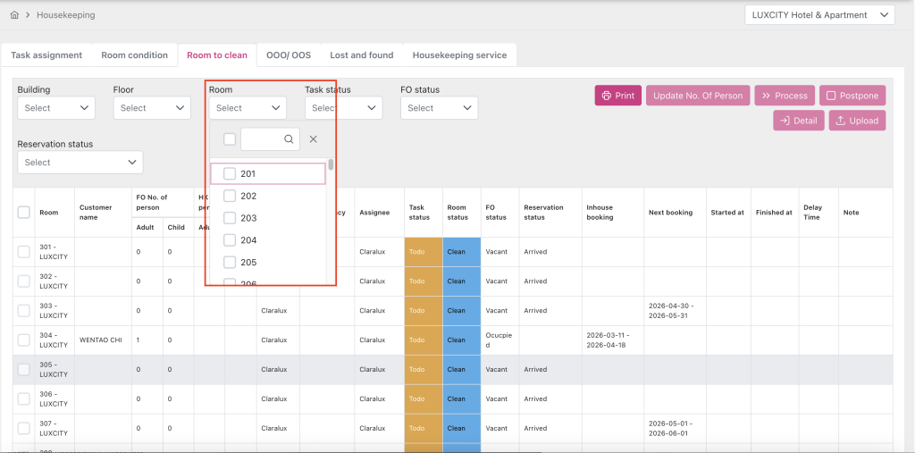Viewport: 915px width, 453px height.
Task: Open the LUXCITY Hotel & Apartment selector
Action: 819,15
